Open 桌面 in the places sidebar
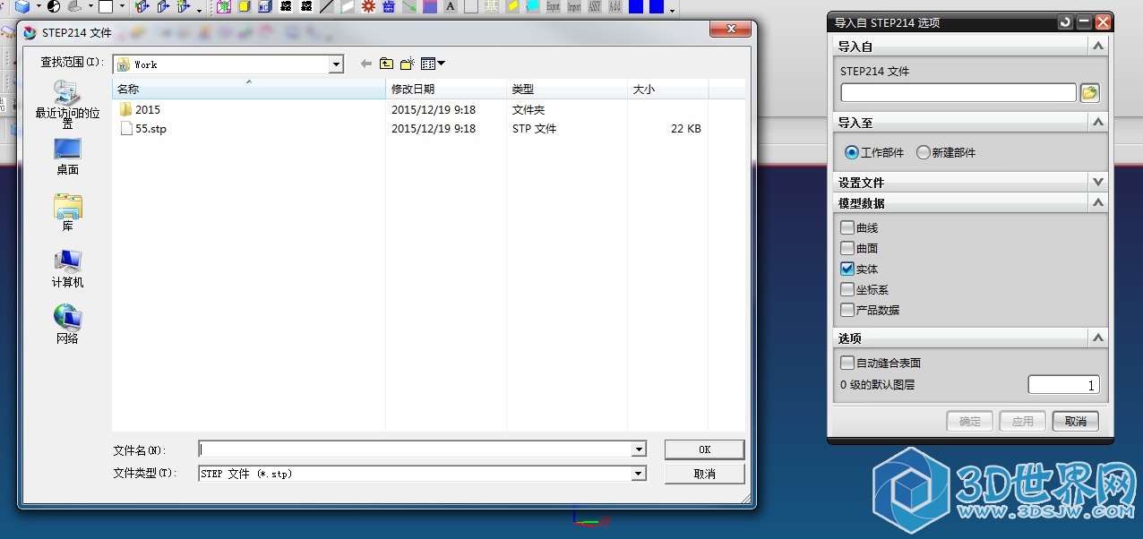 pos(67,156)
